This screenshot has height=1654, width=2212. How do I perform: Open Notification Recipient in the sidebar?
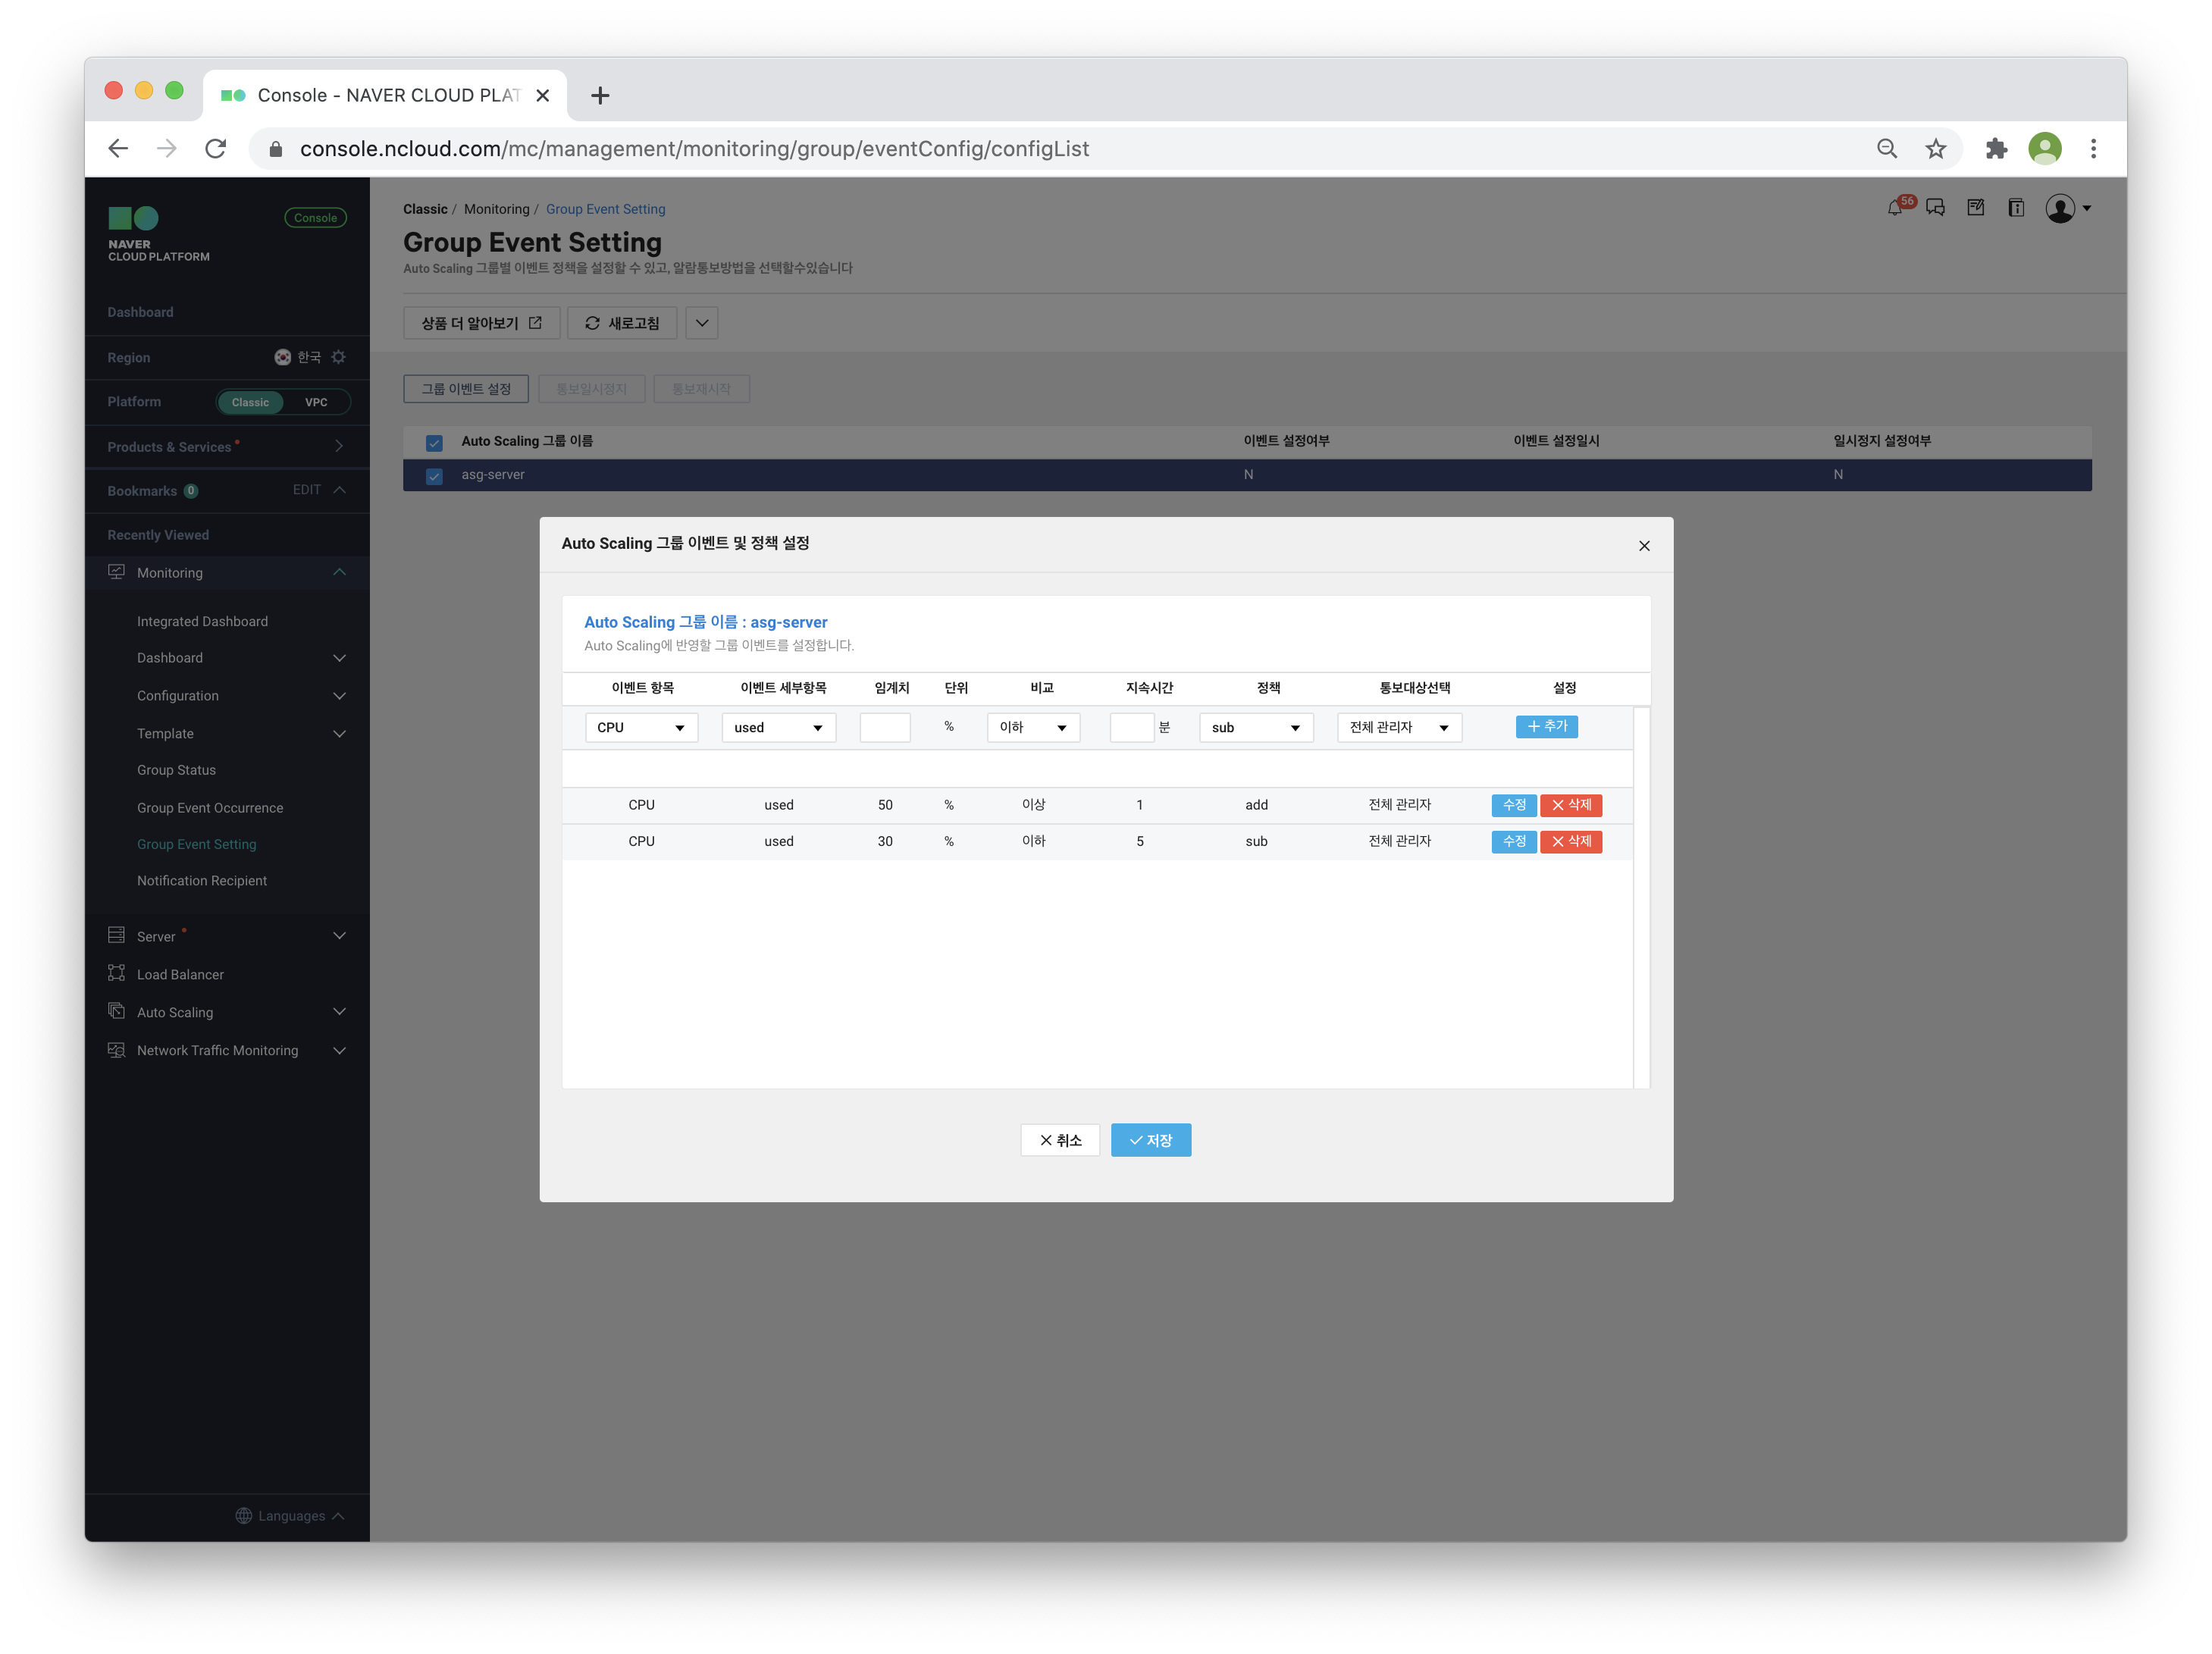click(x=202, y=880)
